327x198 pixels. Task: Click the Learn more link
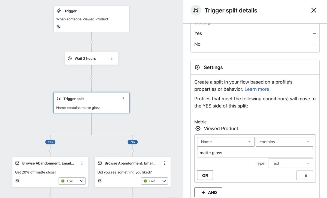pyautogui.click(x=257, y=89)
